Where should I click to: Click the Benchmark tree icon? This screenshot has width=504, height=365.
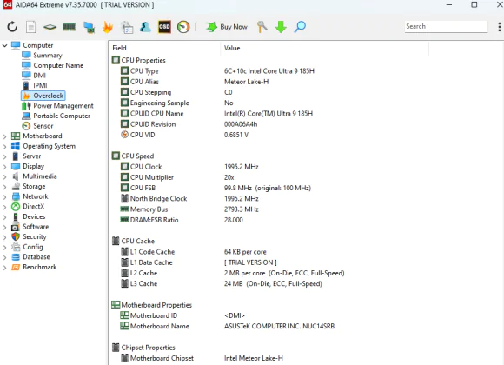[16, 268]
